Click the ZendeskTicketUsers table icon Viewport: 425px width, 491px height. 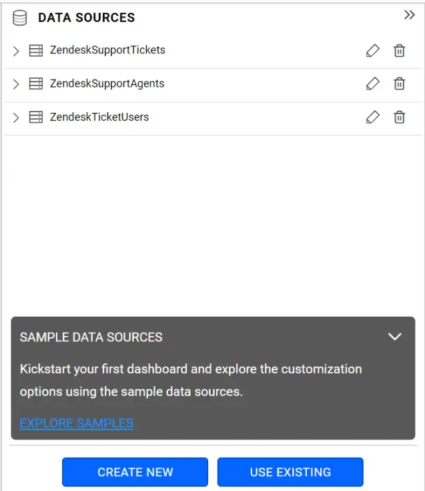[x=36, y=118]
